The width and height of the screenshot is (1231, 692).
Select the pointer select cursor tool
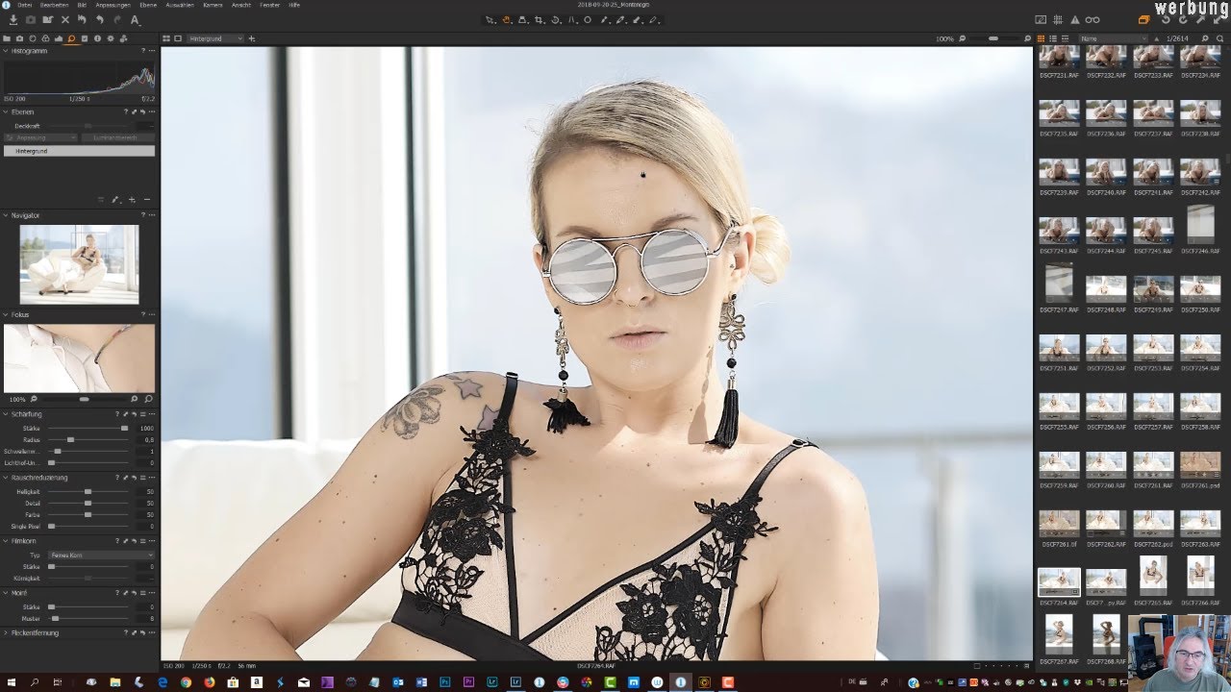[490, 19]
